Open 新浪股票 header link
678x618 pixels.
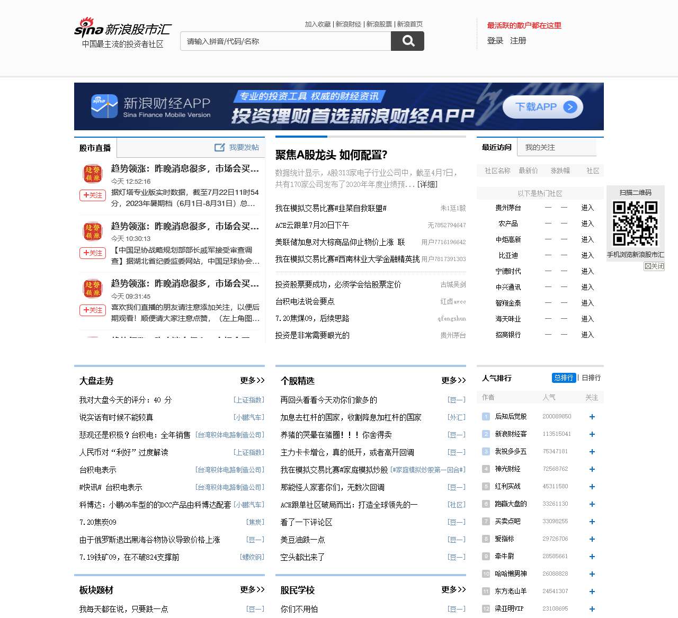coord(379,24)
